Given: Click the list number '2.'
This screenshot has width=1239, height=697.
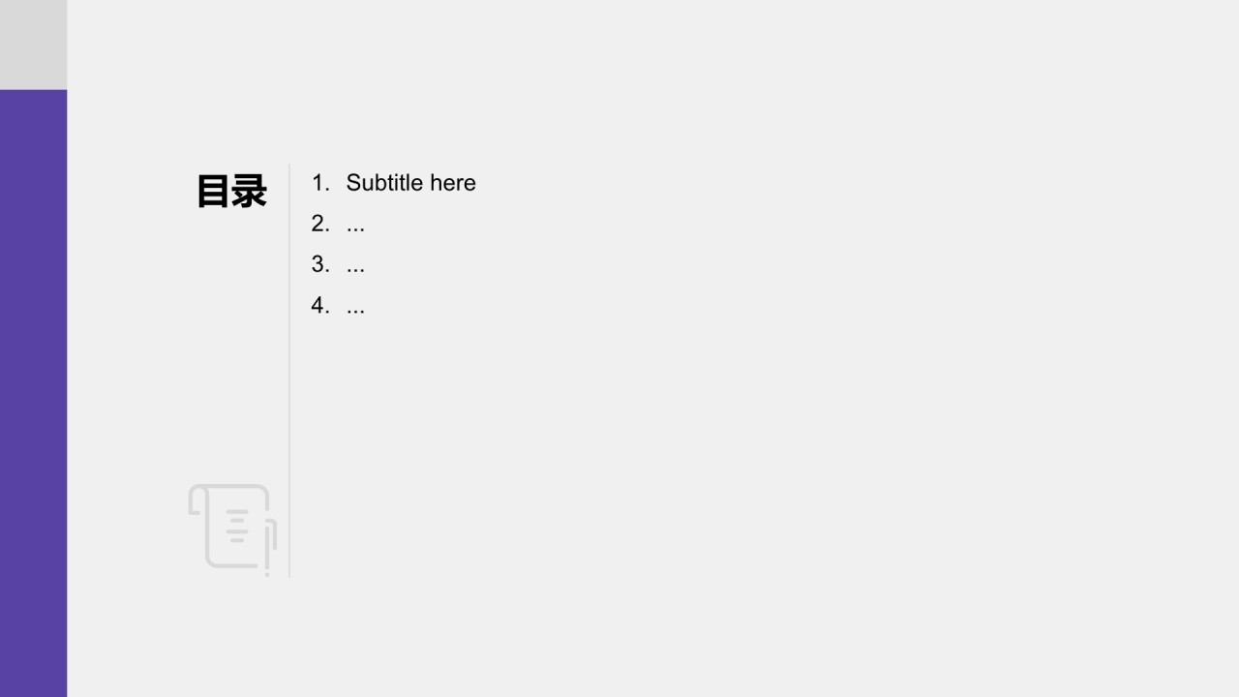Looking at the screenshot, I should pyautogui.click(x=320, y=224).
